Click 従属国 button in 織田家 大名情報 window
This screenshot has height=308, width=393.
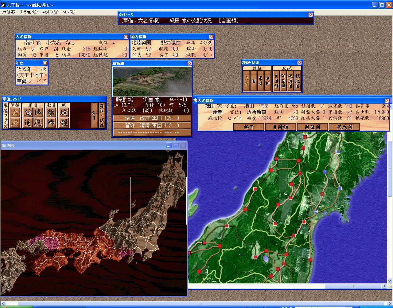(344, 127)
